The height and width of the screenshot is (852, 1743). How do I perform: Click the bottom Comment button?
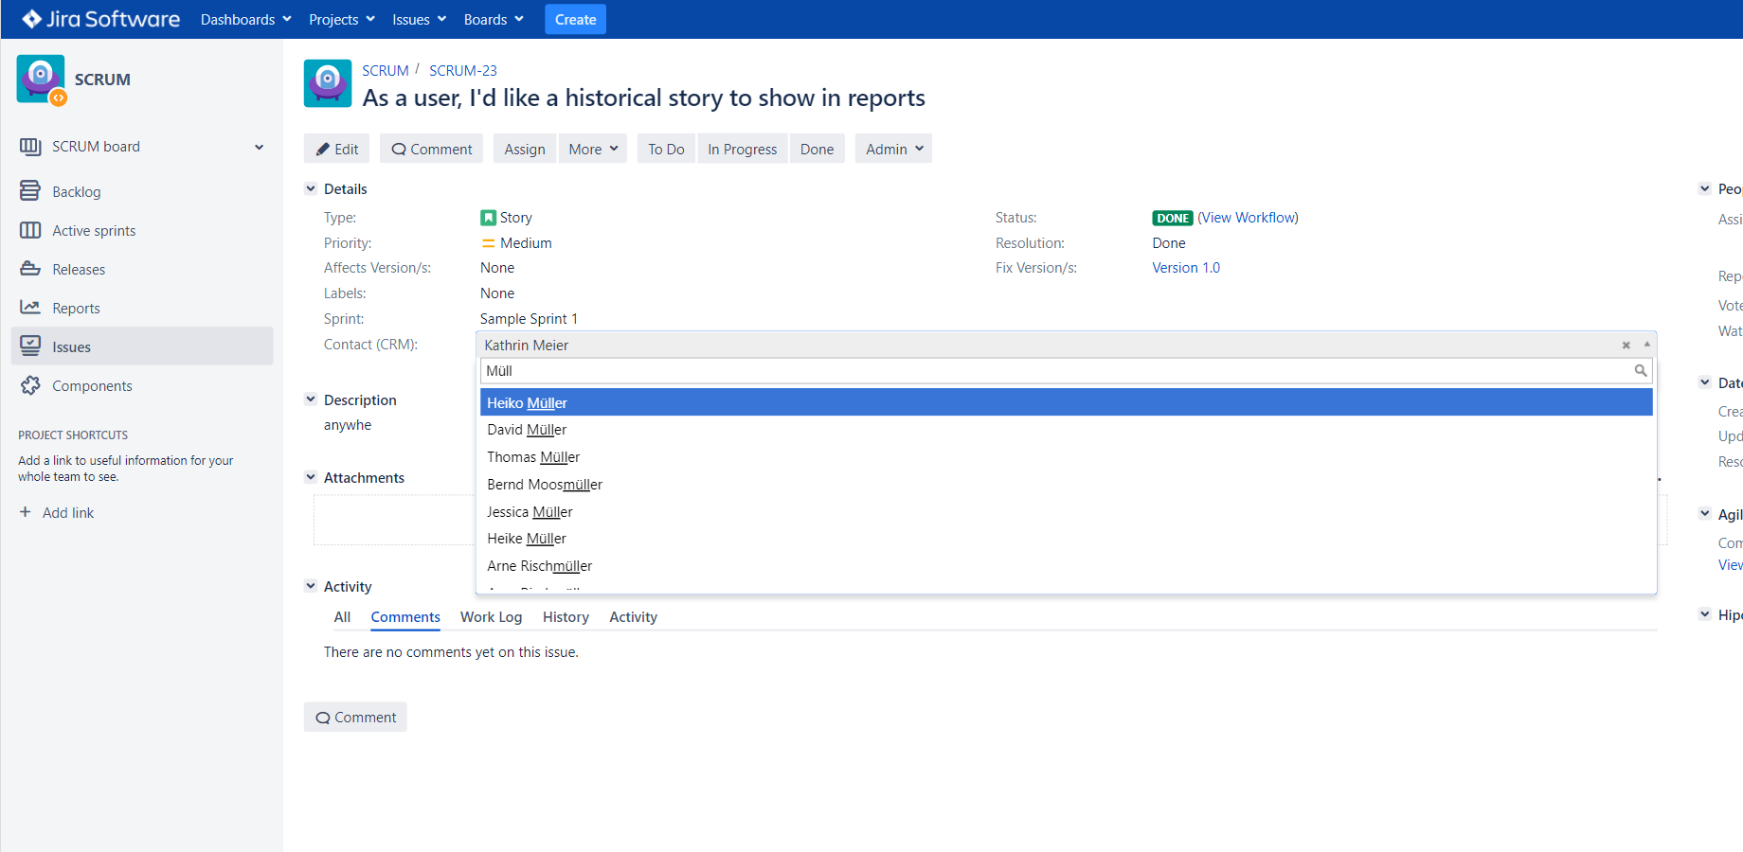click(355, 717)
